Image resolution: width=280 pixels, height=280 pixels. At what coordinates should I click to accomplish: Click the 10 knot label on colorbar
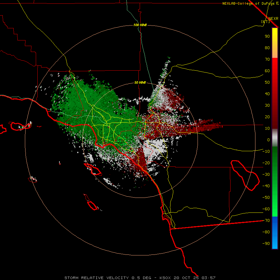click(x=267, y=128)
